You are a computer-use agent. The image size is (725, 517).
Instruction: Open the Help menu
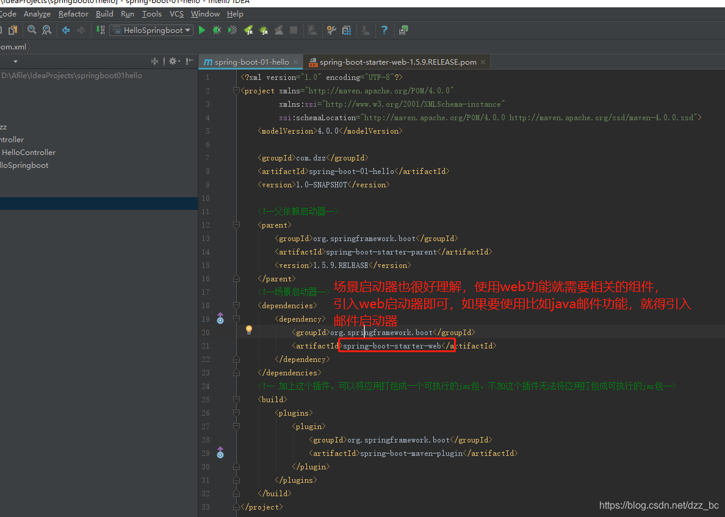235,14
